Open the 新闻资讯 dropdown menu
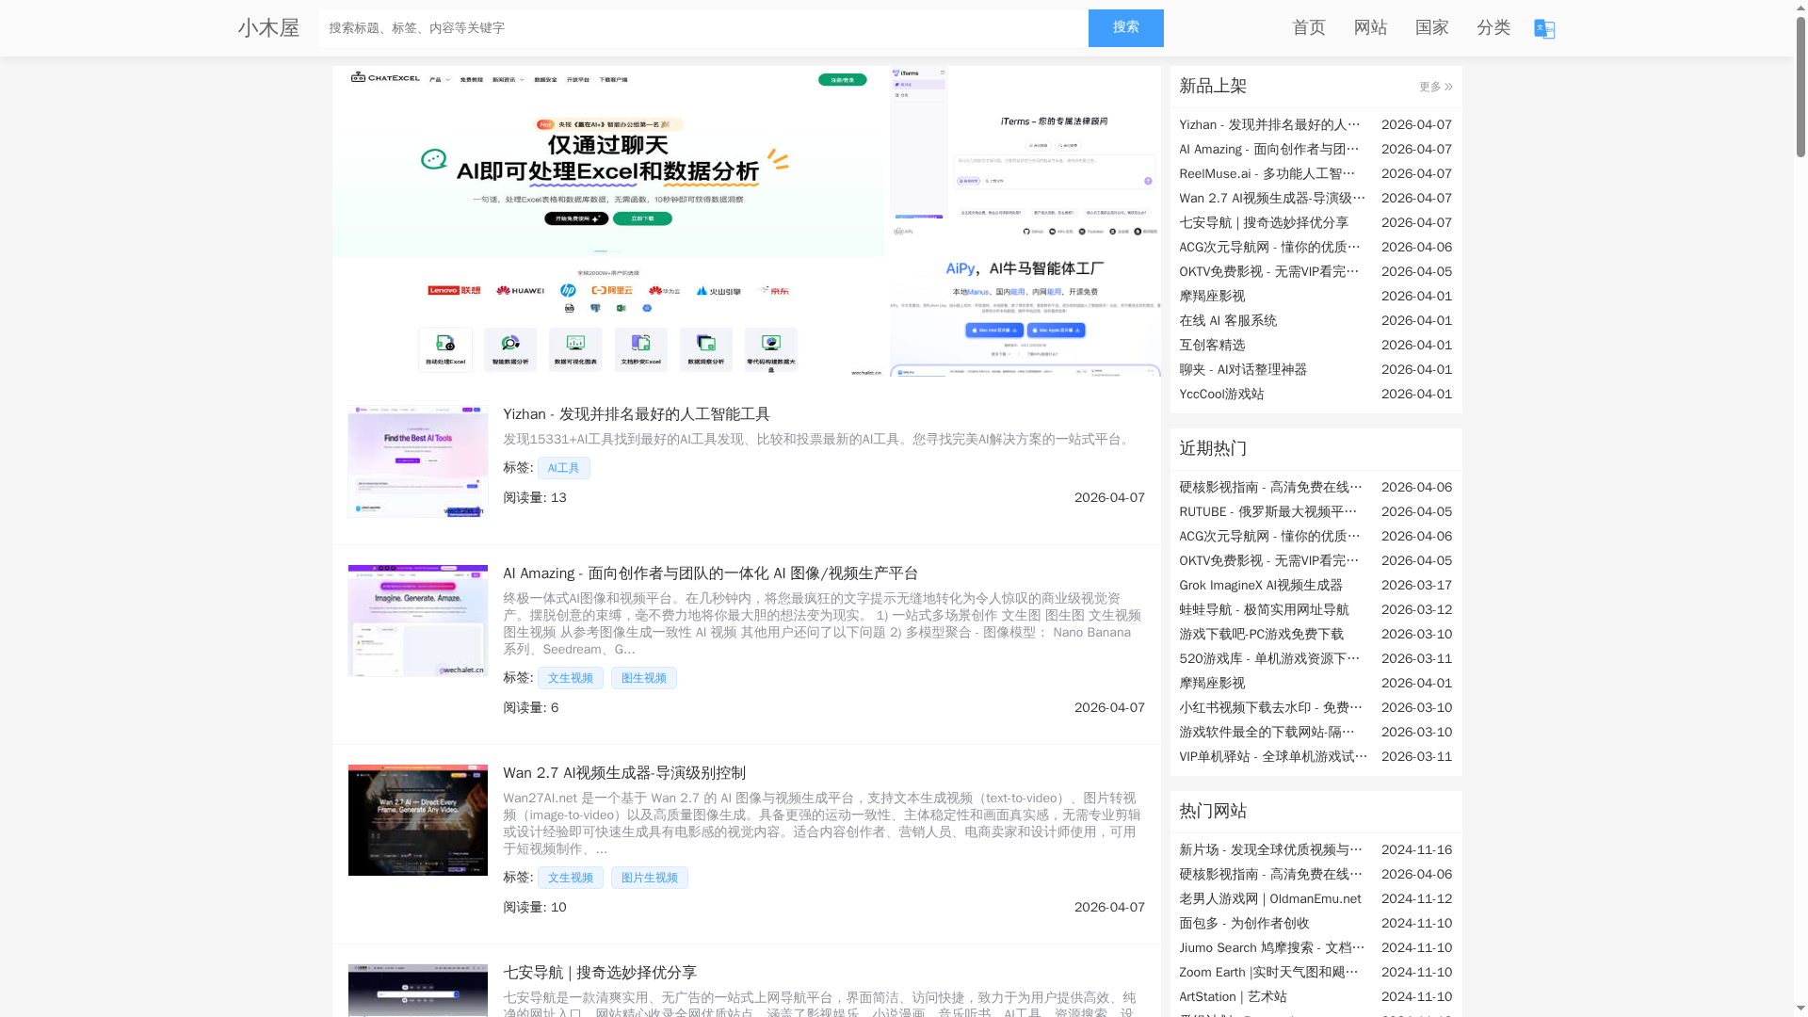The height and width of the screenshot is (1017, 1808). [x=504, y=79]
